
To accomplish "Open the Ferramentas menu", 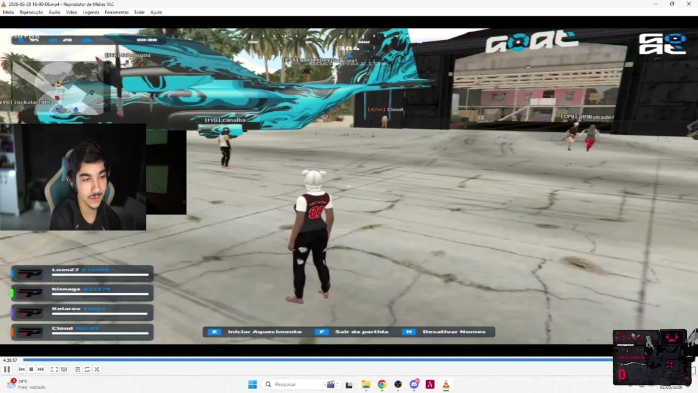I will pos(117,12).
